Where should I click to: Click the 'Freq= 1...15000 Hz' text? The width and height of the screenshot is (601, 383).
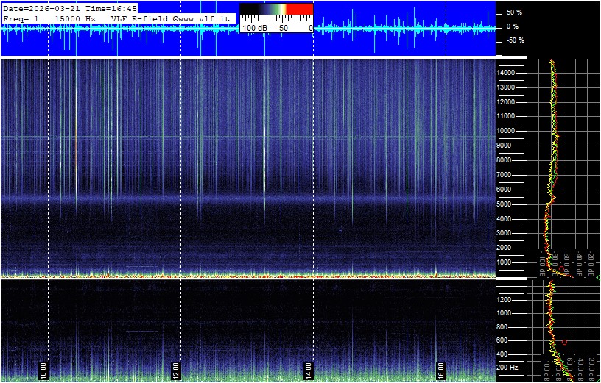[x=49, y=18]
